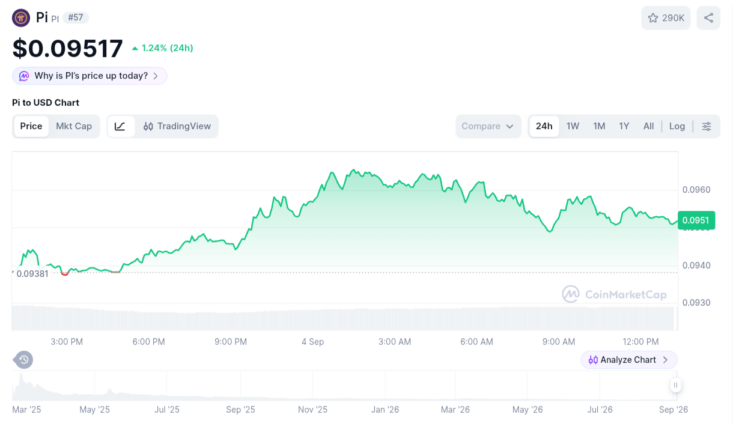Click the #57 rank badge
733x424 pixels.
tap(75, 17)
